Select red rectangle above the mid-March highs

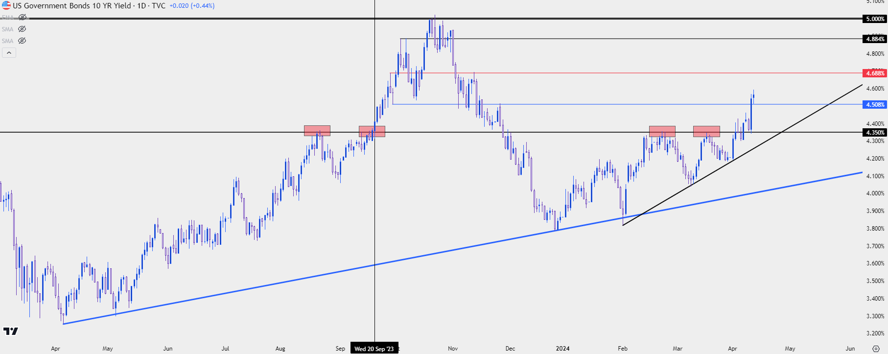click(x=706, y=131)
